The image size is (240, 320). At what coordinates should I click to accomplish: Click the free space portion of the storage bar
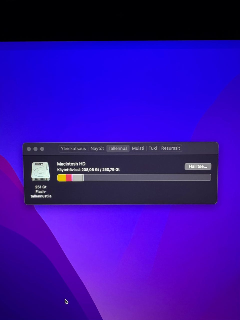pyautogui.click(x=147, y=177)
